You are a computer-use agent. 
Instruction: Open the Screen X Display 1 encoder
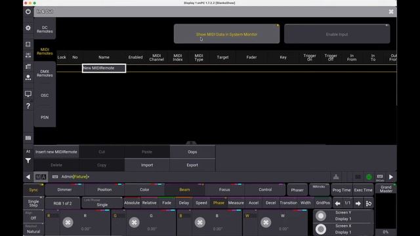pos(343,229)
